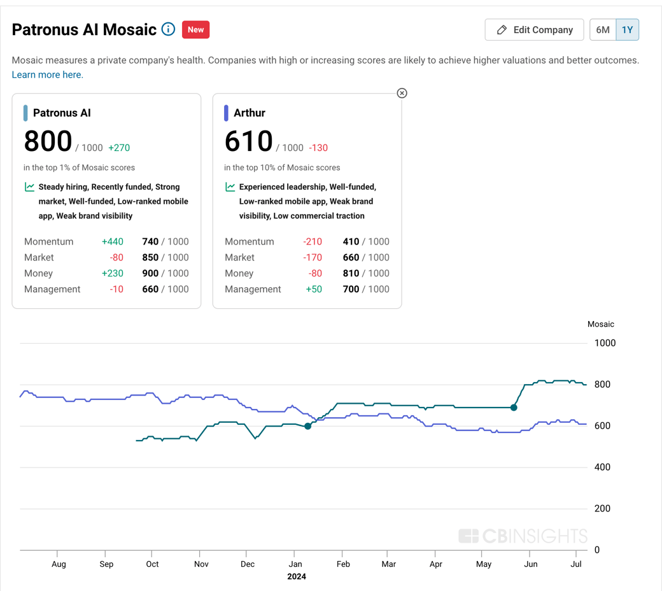
Task: Click Patronus AI Money score 900
Action: (x=150, y=273)
